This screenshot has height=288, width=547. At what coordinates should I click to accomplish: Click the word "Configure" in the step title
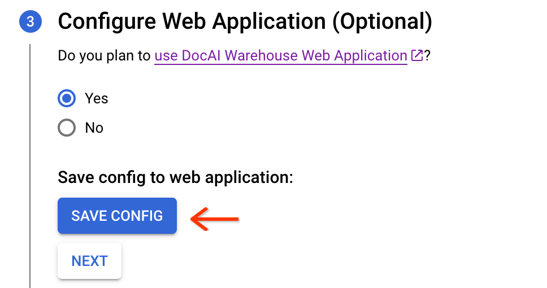(106, 22)
